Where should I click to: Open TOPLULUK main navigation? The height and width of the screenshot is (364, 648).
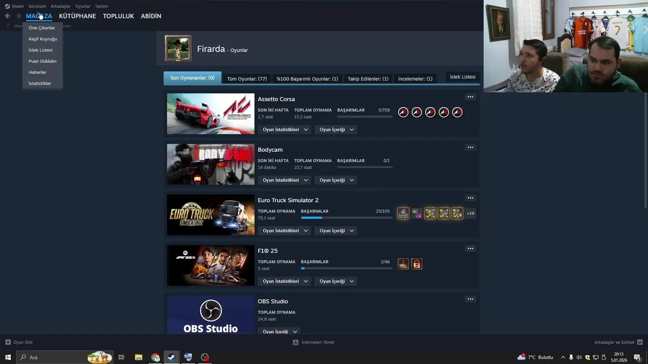[118, 16]
